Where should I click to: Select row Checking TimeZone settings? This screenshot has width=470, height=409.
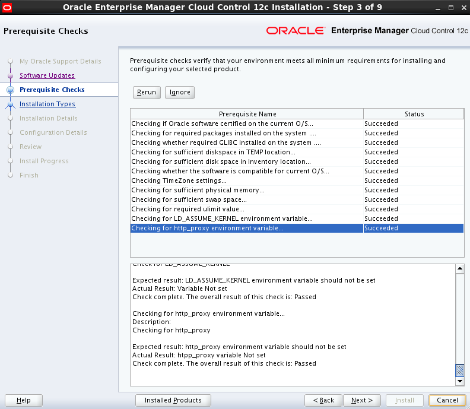(297, 180)
